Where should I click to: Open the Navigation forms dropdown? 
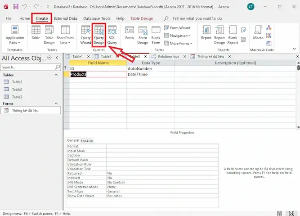coord(177,36)
